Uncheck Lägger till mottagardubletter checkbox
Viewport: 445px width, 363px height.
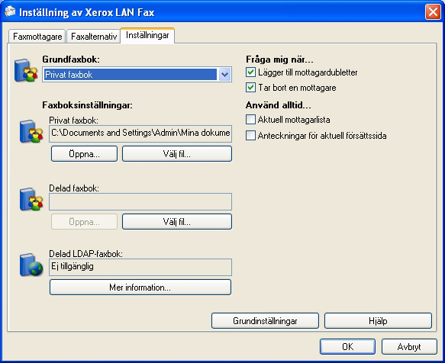pyautogui.click(x=250, y=72)
